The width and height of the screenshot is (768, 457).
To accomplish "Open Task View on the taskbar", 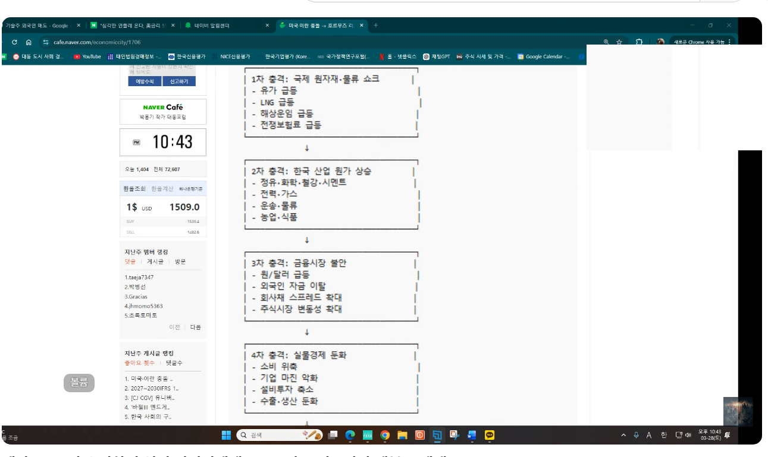I will pos(333,435).
